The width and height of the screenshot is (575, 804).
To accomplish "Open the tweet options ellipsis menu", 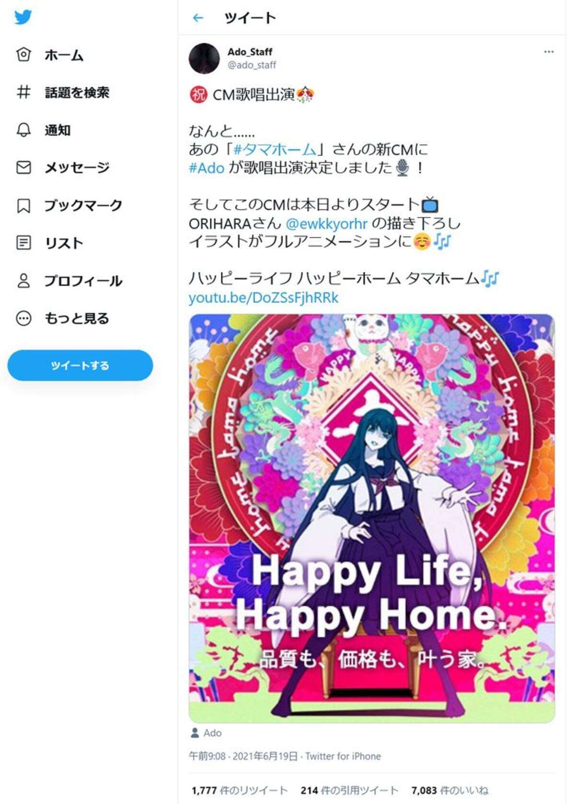I will pos(549,52).
